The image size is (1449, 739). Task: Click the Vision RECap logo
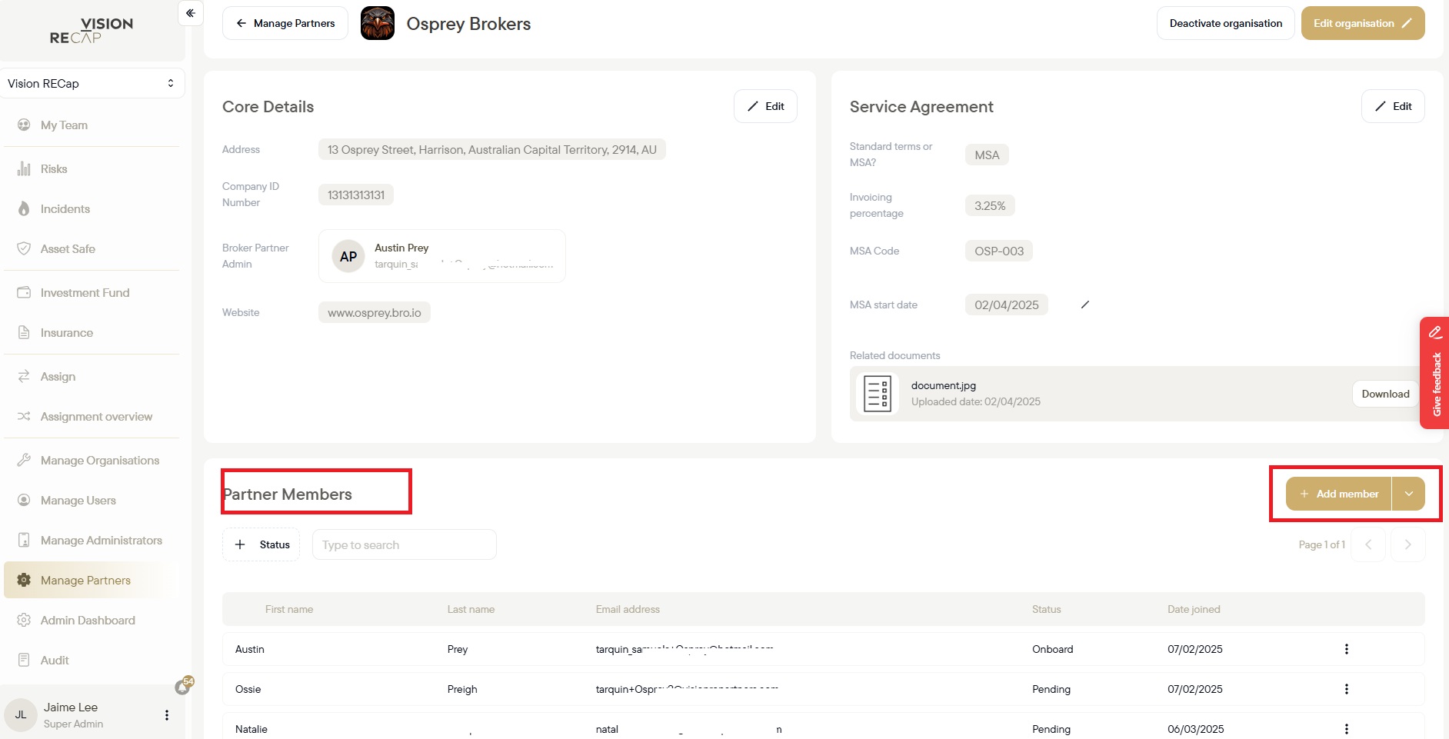92,31
